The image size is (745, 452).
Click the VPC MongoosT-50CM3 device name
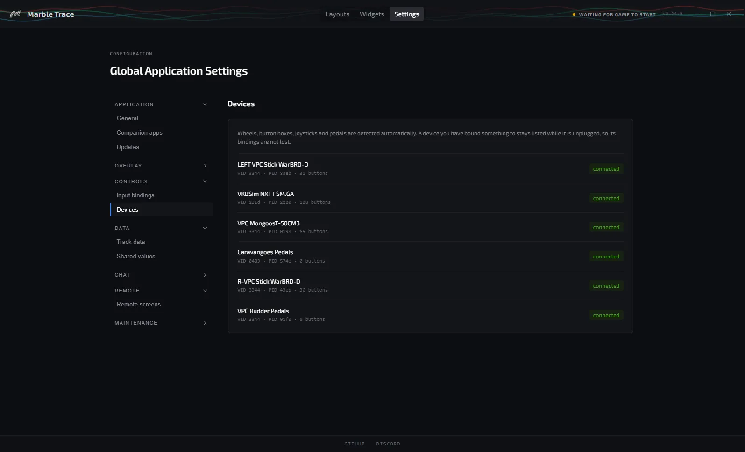[269, 223]
